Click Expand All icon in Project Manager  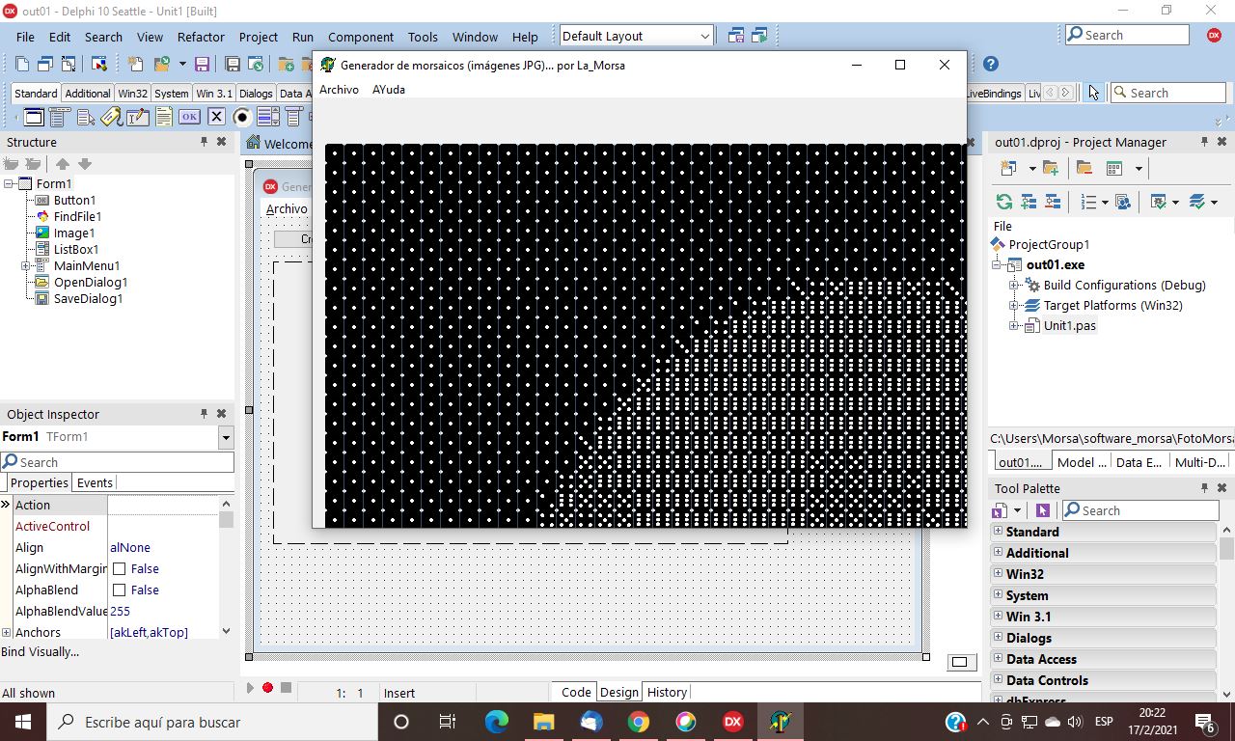1029,202
